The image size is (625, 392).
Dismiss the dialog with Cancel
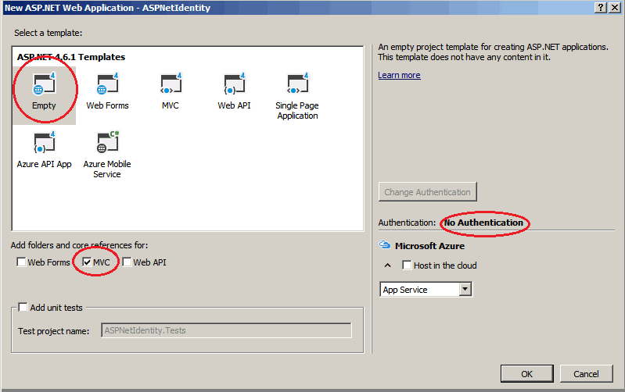586,374
